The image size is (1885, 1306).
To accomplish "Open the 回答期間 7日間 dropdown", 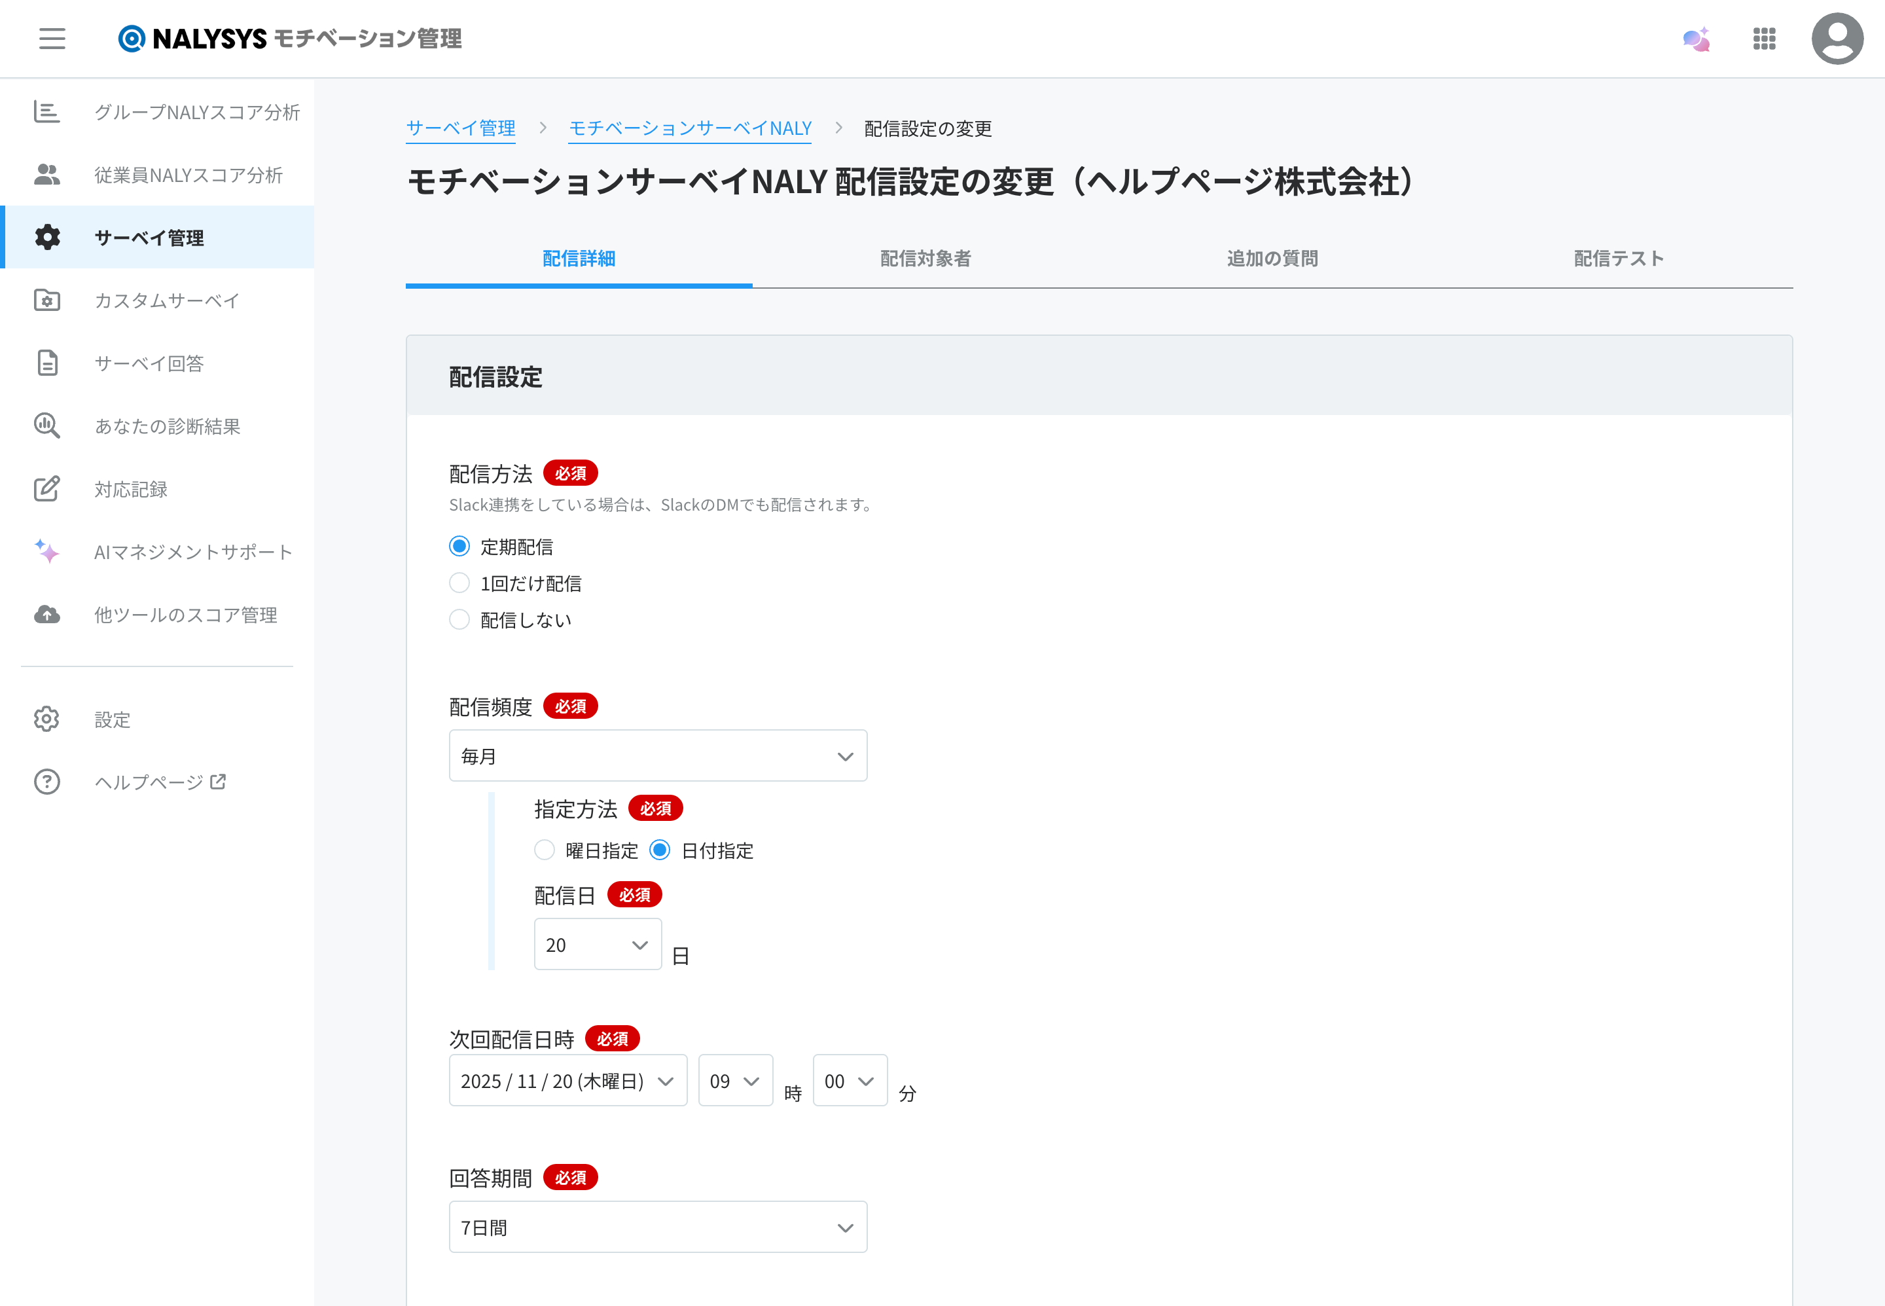I will point(658,1227).
